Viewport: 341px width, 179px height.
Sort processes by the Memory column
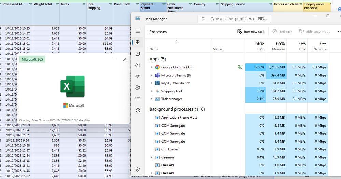pos(276,46)
